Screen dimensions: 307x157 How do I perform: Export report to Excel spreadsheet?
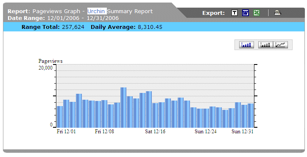coord(257,13)
